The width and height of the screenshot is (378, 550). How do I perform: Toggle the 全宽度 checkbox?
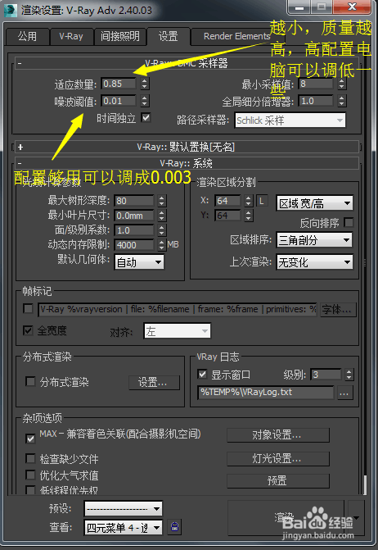tap(28, 330)
